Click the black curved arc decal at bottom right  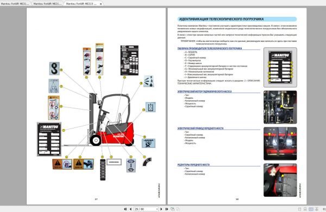147,162
